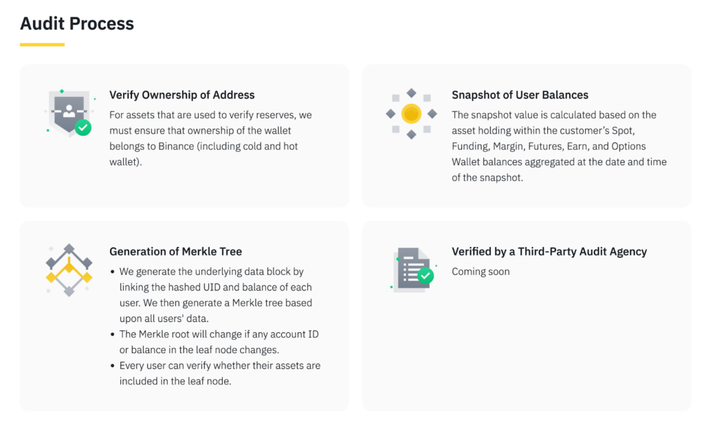Image resolution: width=704 pixels, height=423 pixels.
Task: Open the Generation of Merkle Tree title
Action: [175, 251]
